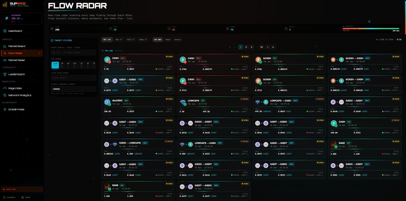Click the Market Board chart icon
The height and width of the screenshot is (201, 406).
pyautogui.click(x=5, y=46)
